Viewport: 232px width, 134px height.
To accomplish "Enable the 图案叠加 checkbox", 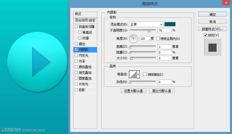I will 76,78.
